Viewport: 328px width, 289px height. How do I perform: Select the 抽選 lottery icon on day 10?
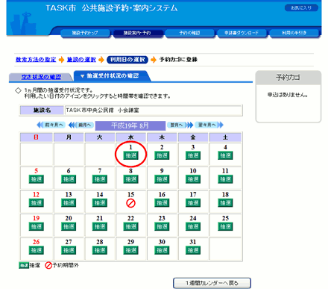(193, 179)
